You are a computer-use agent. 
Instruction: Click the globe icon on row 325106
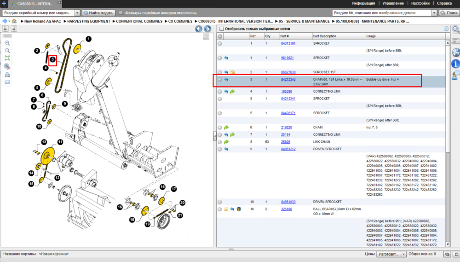(239, 209)
